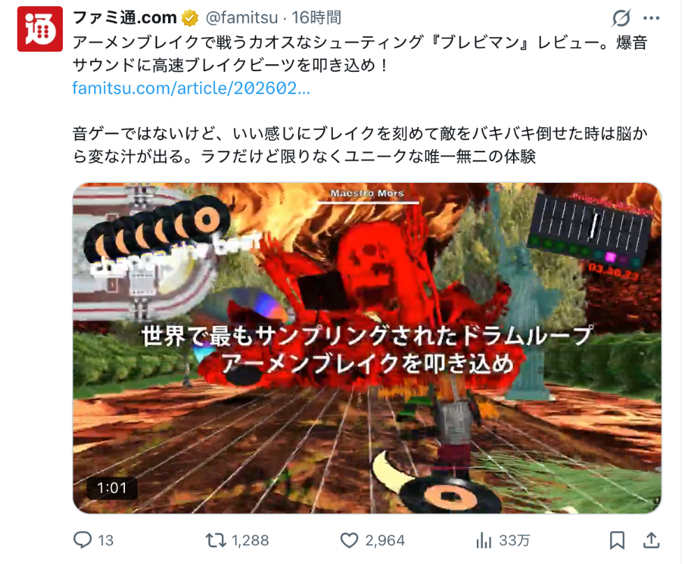Screen dimensions: 684x564
Task: Click the video's Japanese caption overlay text
Action: coord(367,350)
